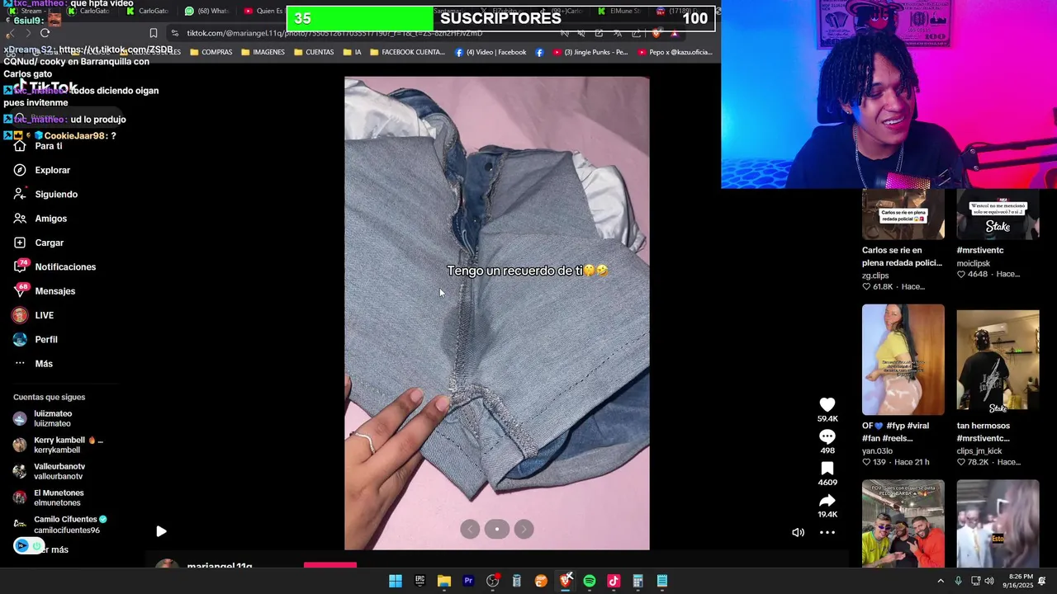The width and height of the screenshot is (1057, 594).
Task: Open the LIVE section
Action: point(33,315)
